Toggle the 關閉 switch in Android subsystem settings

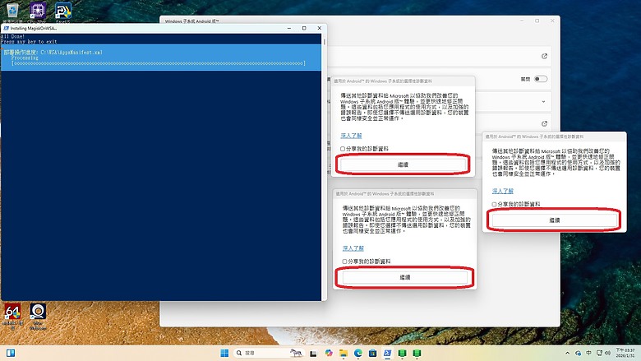(541, 79)
